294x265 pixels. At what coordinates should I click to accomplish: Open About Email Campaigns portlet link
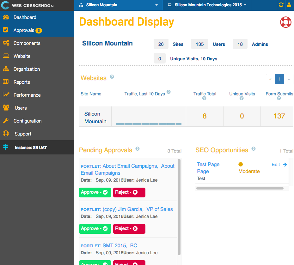[128, 170]
